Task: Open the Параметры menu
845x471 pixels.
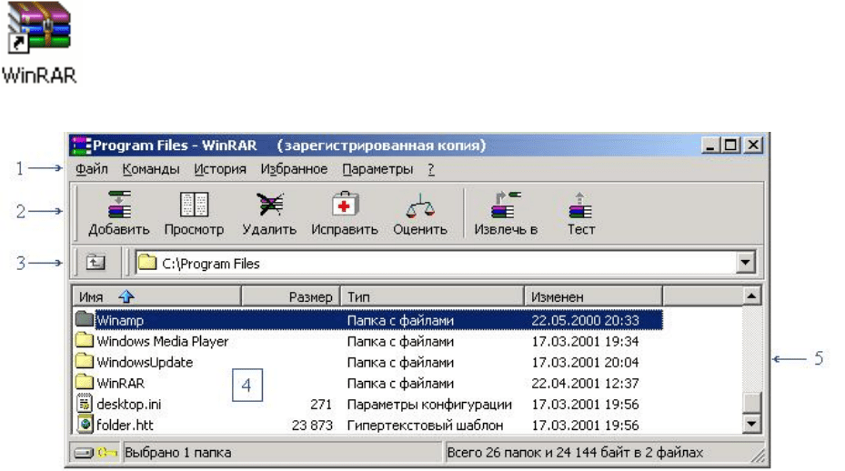Action: click(x=377, y=169)
